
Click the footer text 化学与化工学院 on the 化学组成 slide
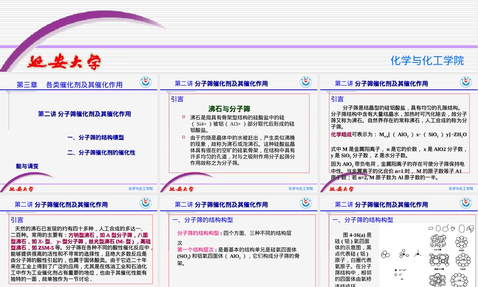click(x=461, y=189)
